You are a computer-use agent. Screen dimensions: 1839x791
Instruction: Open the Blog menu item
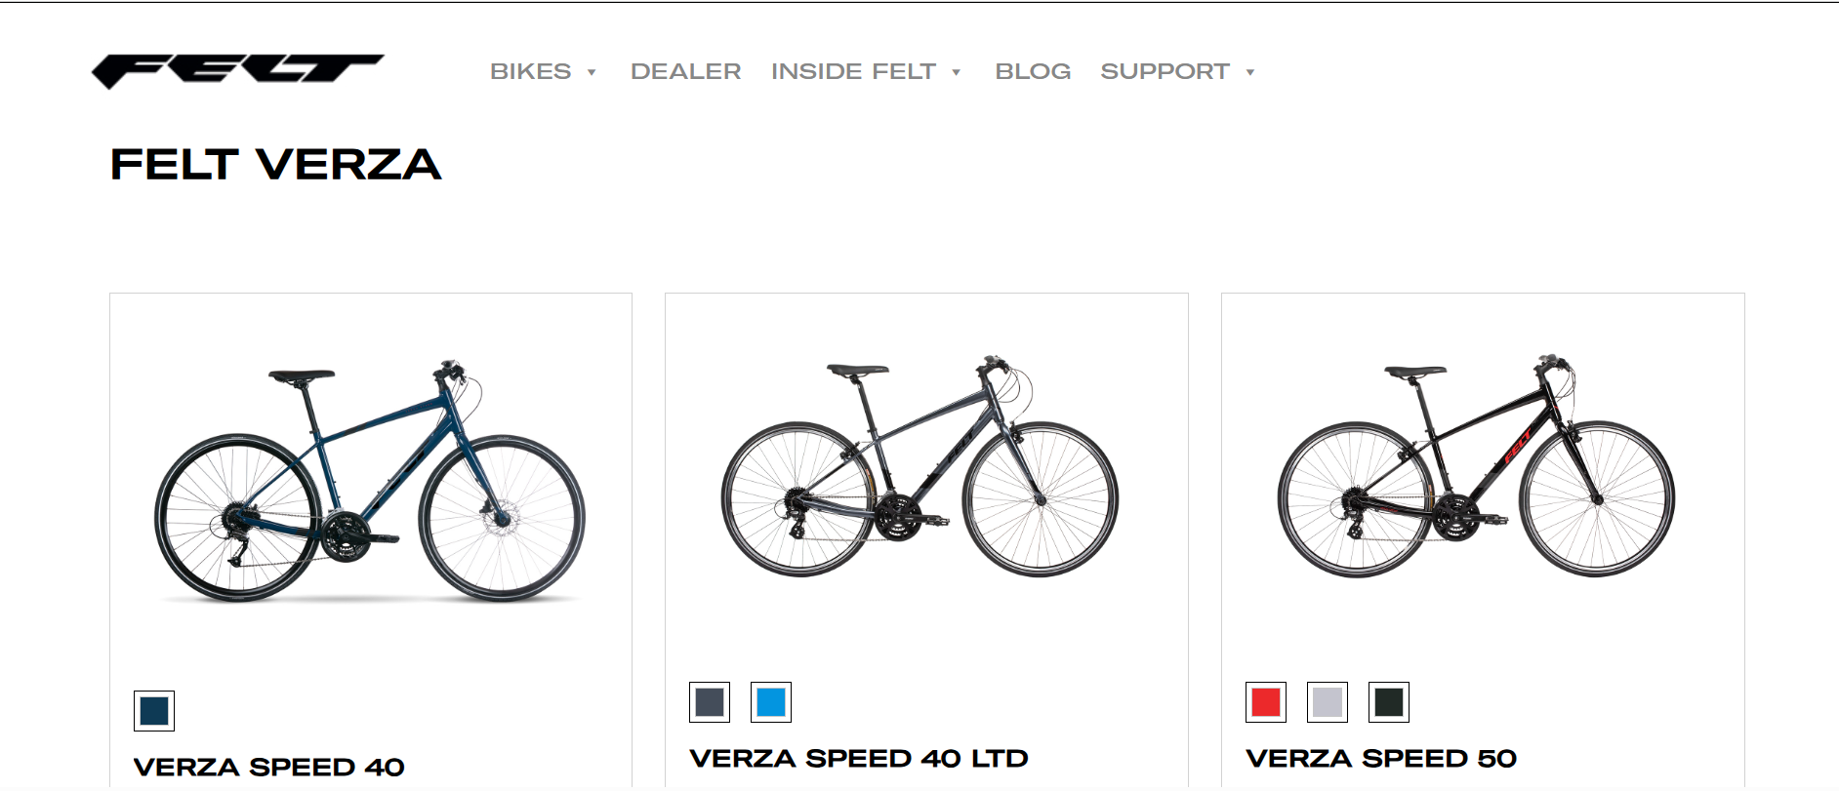point(1033,71)
